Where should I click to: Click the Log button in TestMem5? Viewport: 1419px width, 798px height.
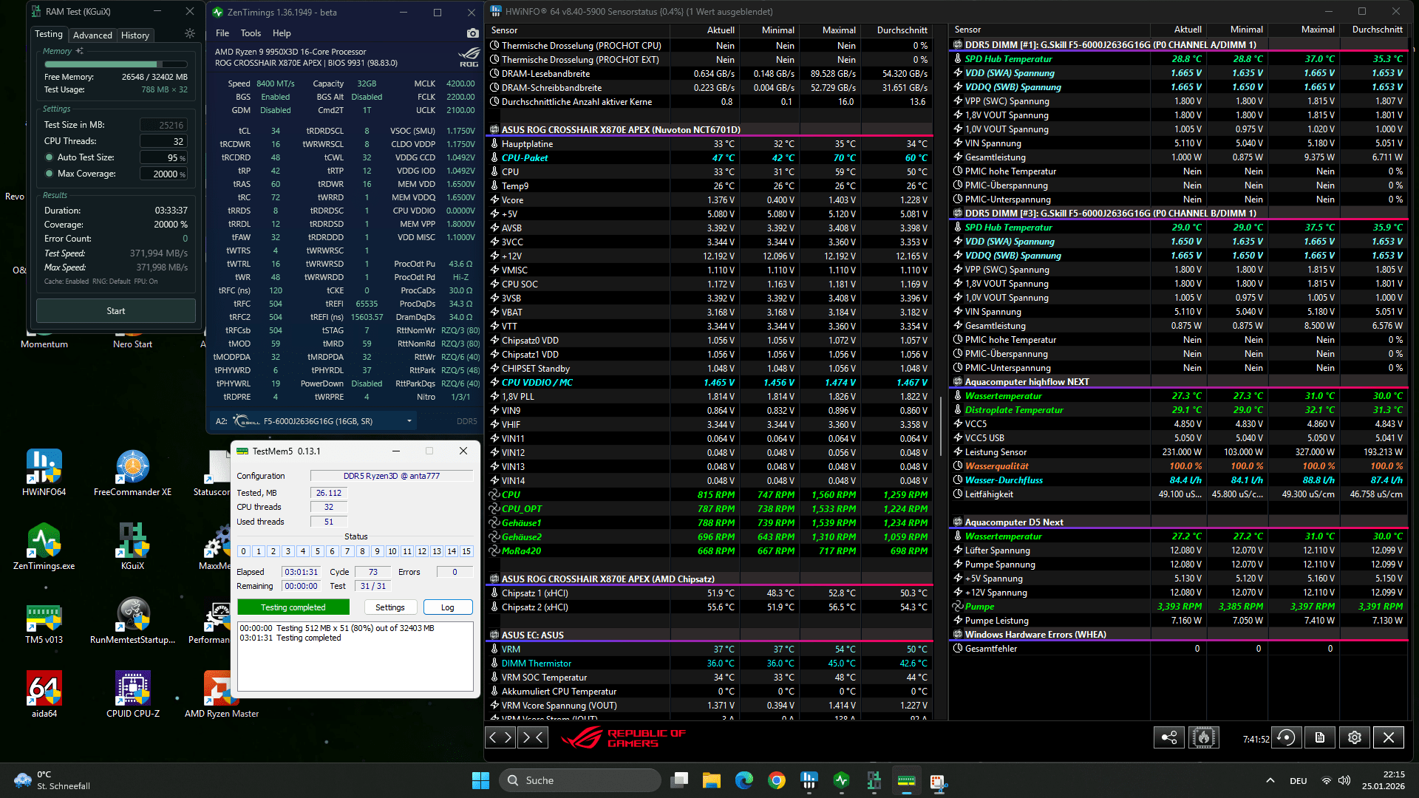[447, 607]
